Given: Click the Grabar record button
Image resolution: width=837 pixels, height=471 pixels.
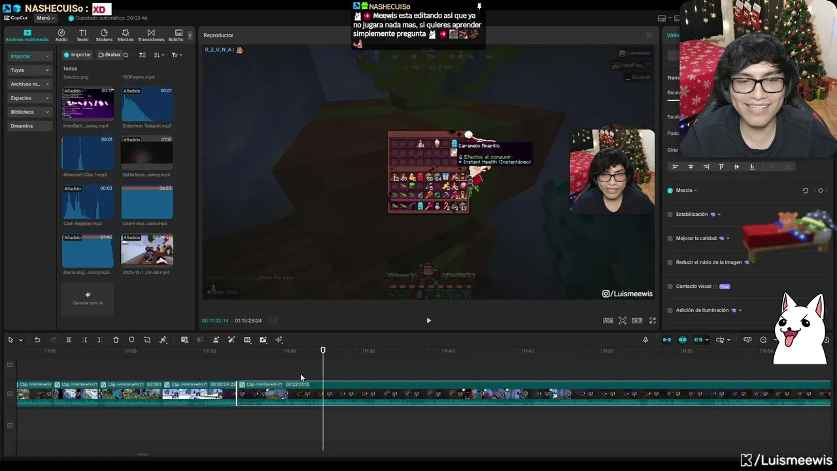Looking at the screenshot, I should coord(109,55).
